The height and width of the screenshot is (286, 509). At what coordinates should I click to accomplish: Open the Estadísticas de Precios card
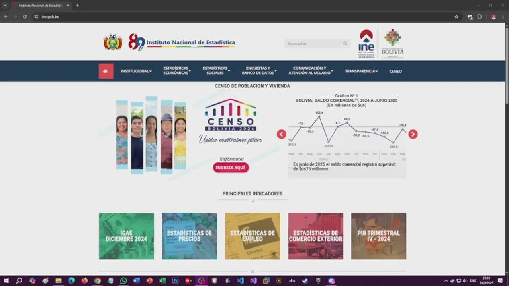pos(190,236)
